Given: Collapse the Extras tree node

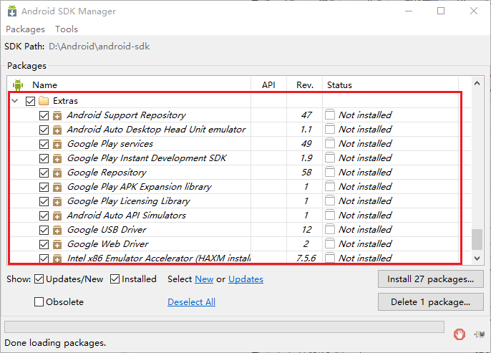Looking at the screenshot, I should coord(15,101).
